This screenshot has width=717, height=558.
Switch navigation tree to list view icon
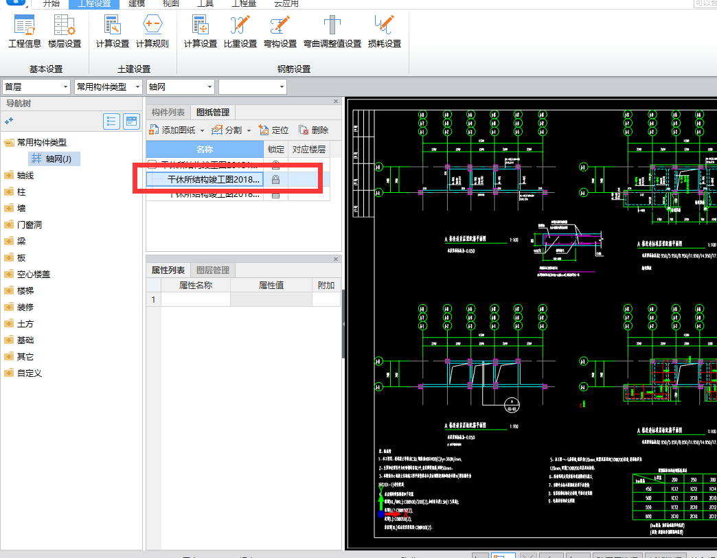click(112, 121)
